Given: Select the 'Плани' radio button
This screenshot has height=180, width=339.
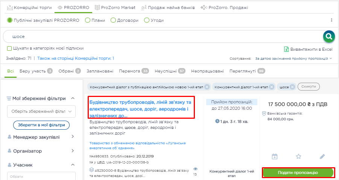Looking at the screenshot, I should [x=88, y=20].
